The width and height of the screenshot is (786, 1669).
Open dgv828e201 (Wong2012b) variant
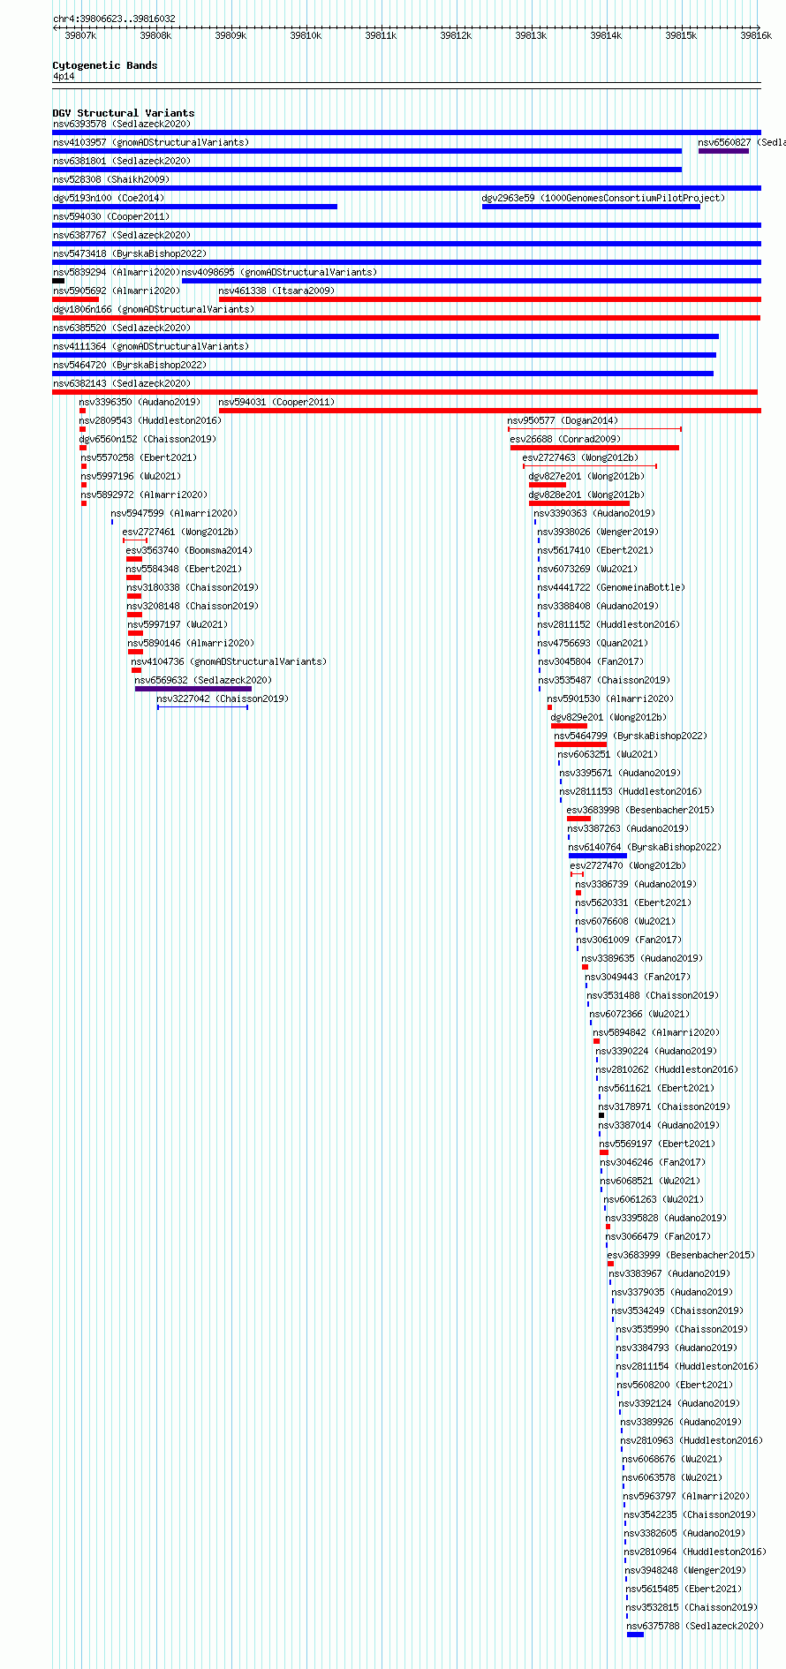point(586,495)
